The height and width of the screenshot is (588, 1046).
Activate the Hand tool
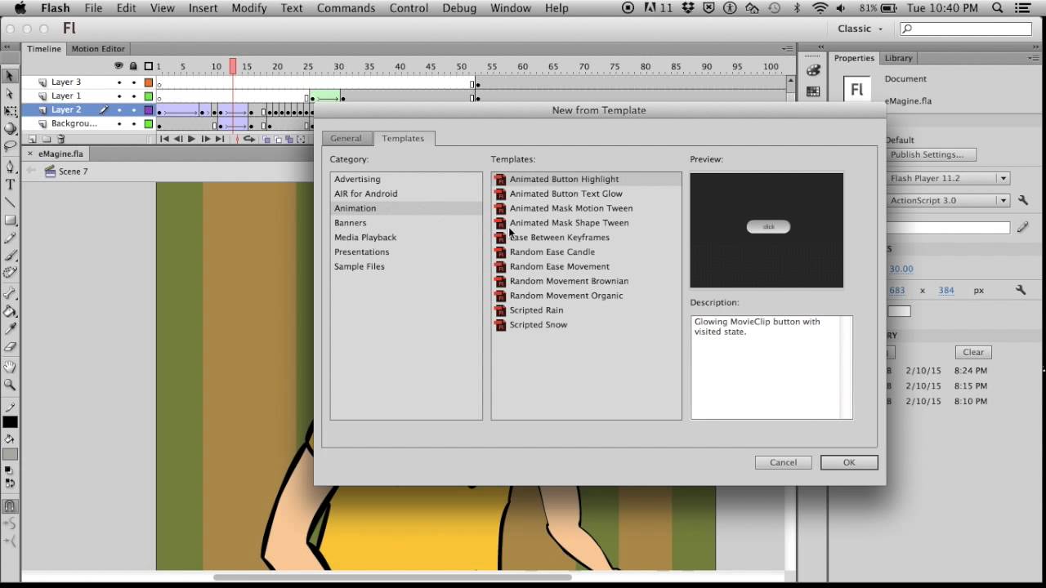click(10, 367)
